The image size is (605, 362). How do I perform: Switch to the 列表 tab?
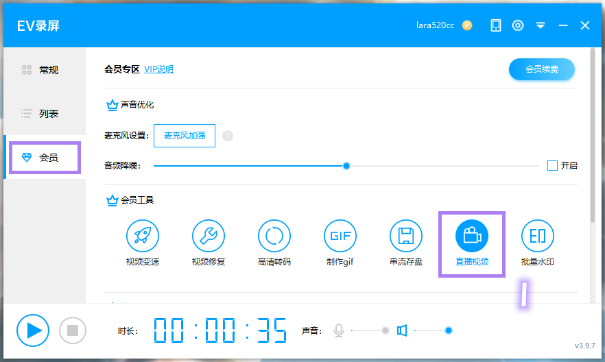point(45,113)
